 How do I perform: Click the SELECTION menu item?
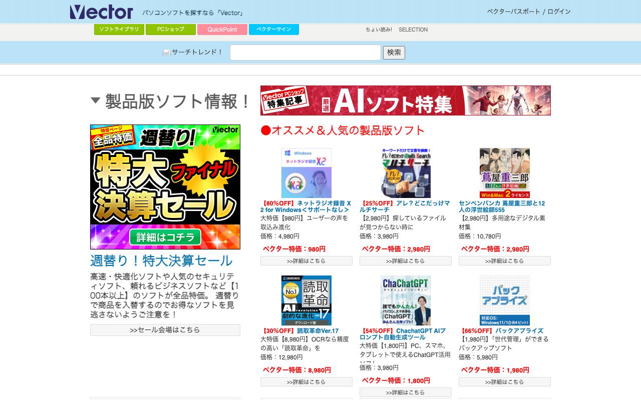click(x=414, y=29)
